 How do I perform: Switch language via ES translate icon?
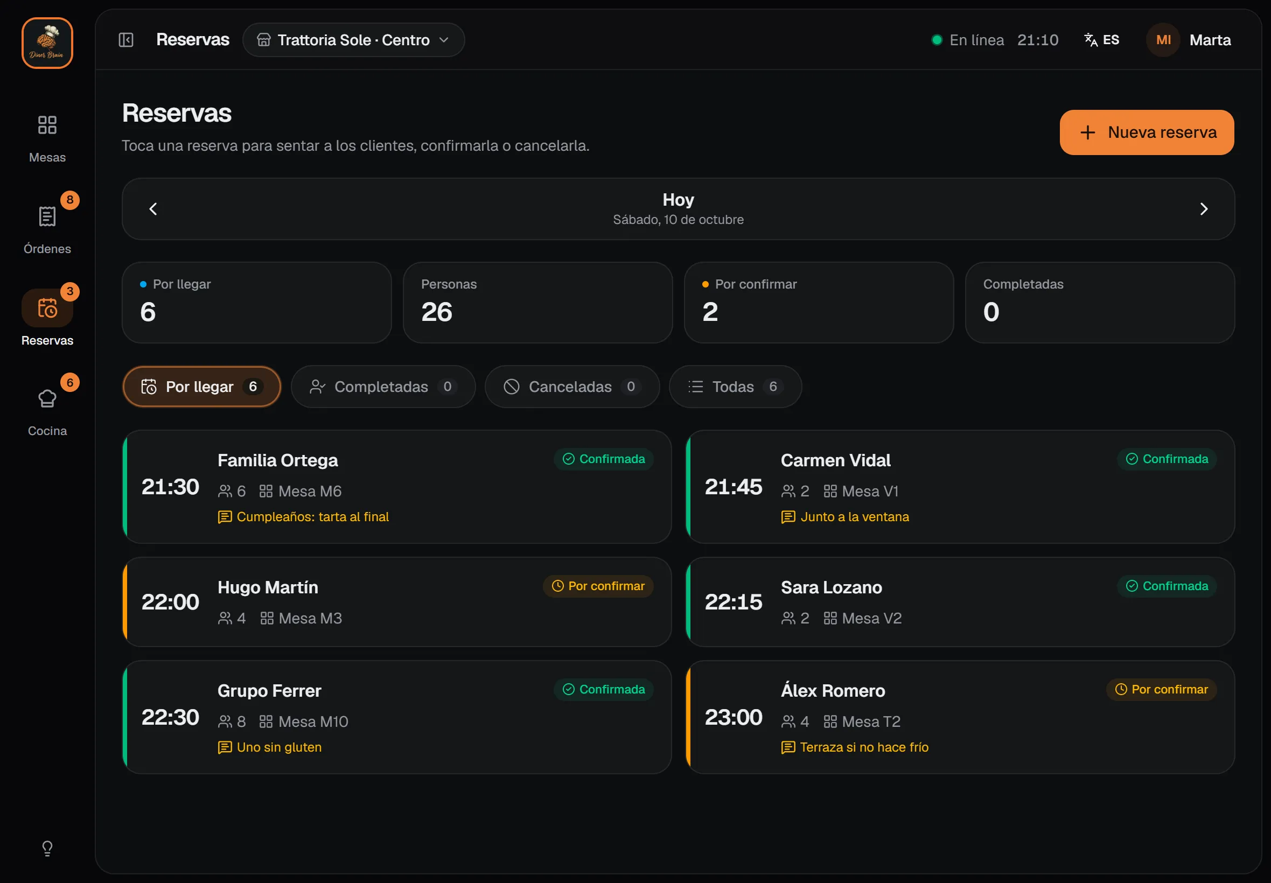tap(1101, 40)
